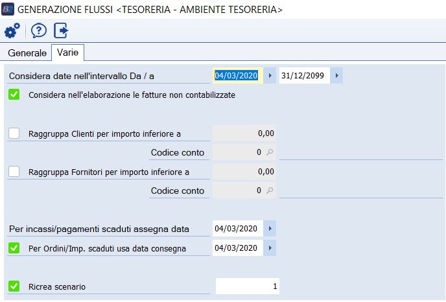Viewport: 446px width, 302px height.
Task: Select the Varie tab
Action: click(x=67, y=52)
